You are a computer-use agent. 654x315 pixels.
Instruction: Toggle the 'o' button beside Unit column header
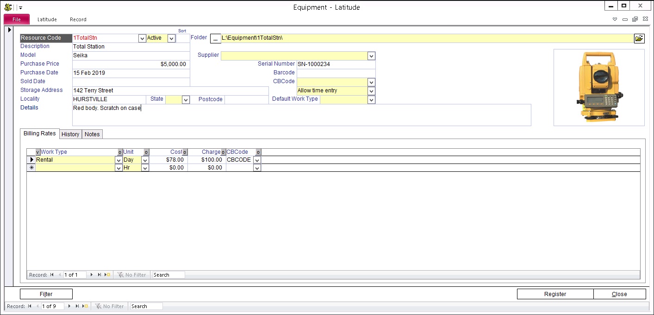click(x=146, y=152)
